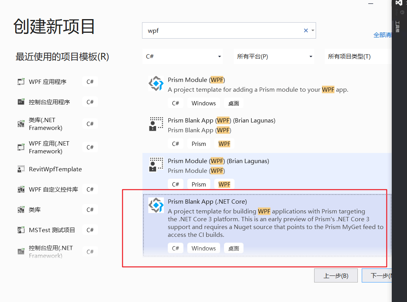
Task: Click the 控制台应用程序 recent template icon
Action: 21,102
